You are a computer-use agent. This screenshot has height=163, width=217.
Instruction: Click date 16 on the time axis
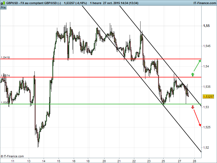(x=74, y=161)
